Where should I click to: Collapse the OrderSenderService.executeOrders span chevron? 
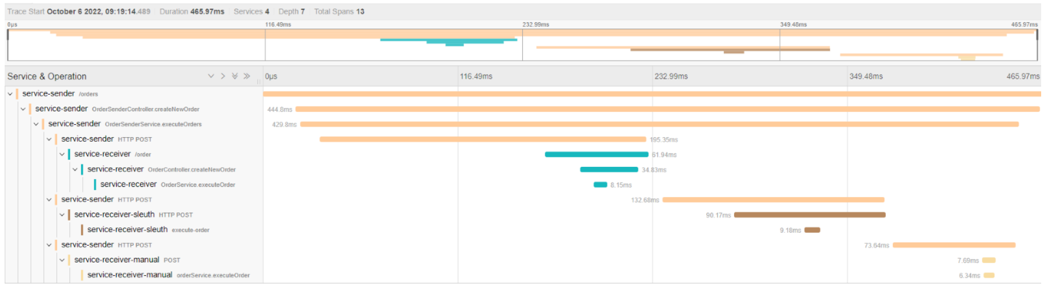tap(36, 124)
